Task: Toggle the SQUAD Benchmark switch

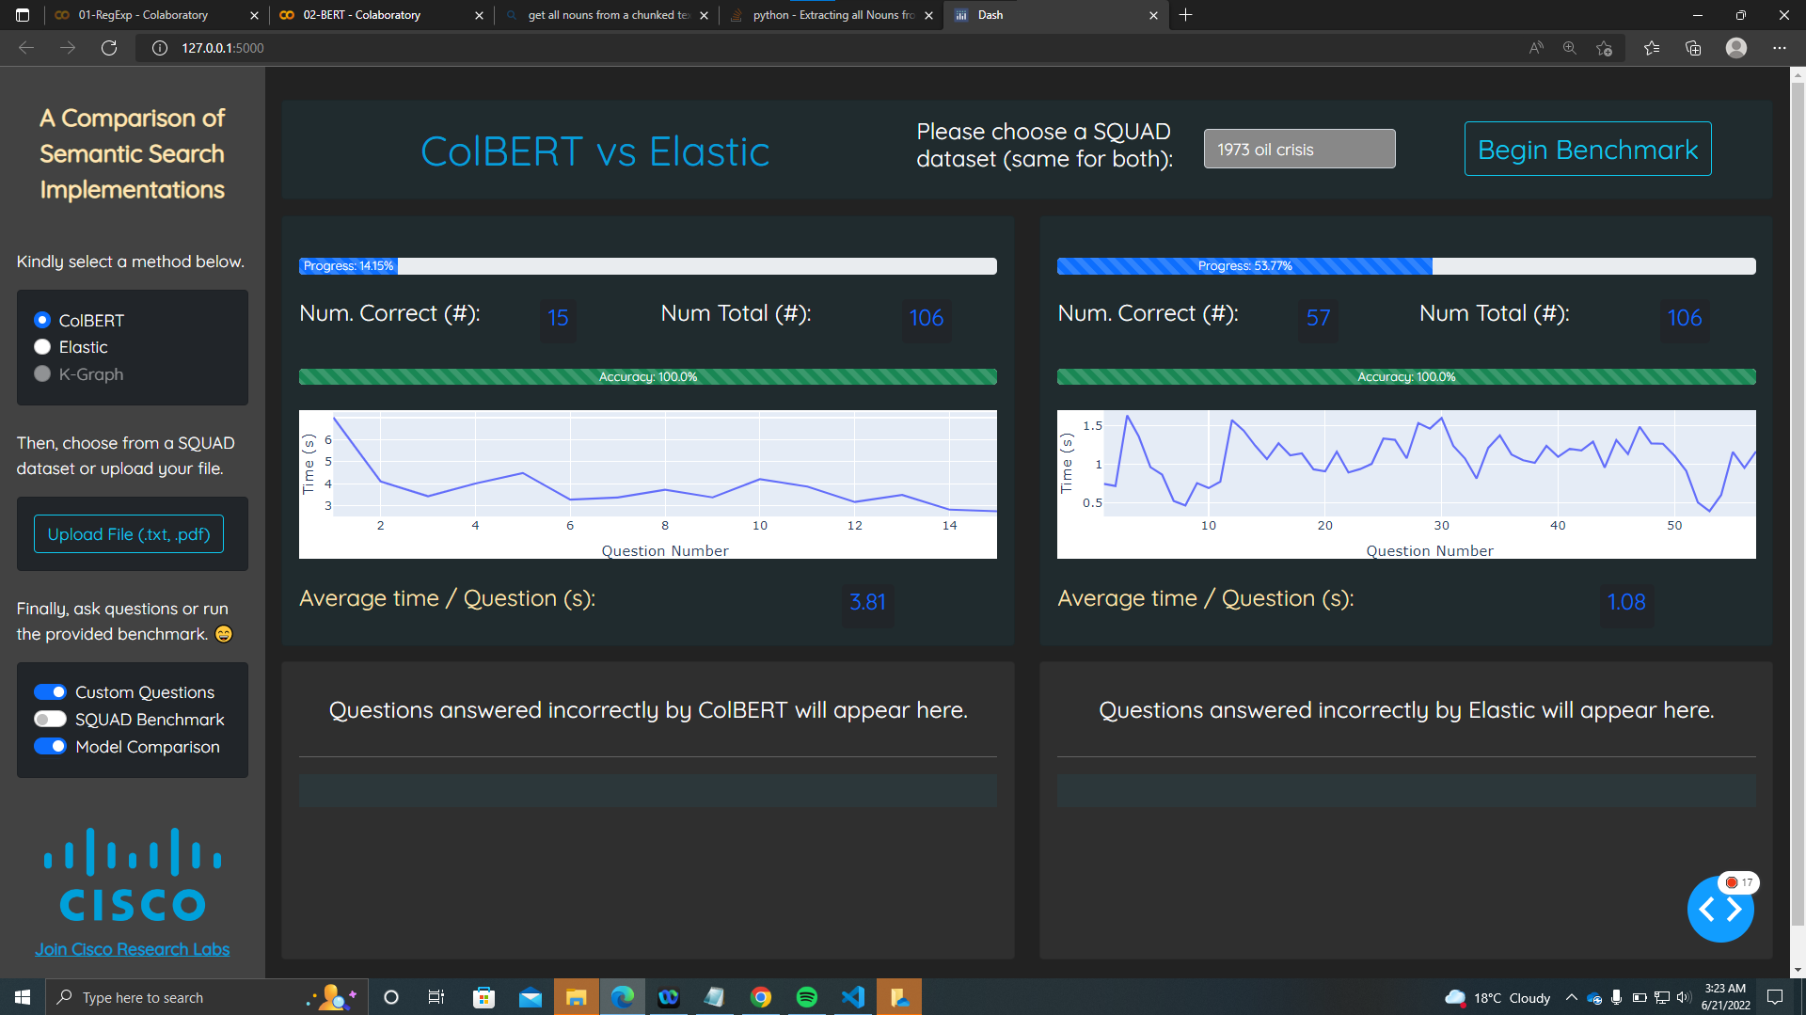Action: [x=50, y=720]
